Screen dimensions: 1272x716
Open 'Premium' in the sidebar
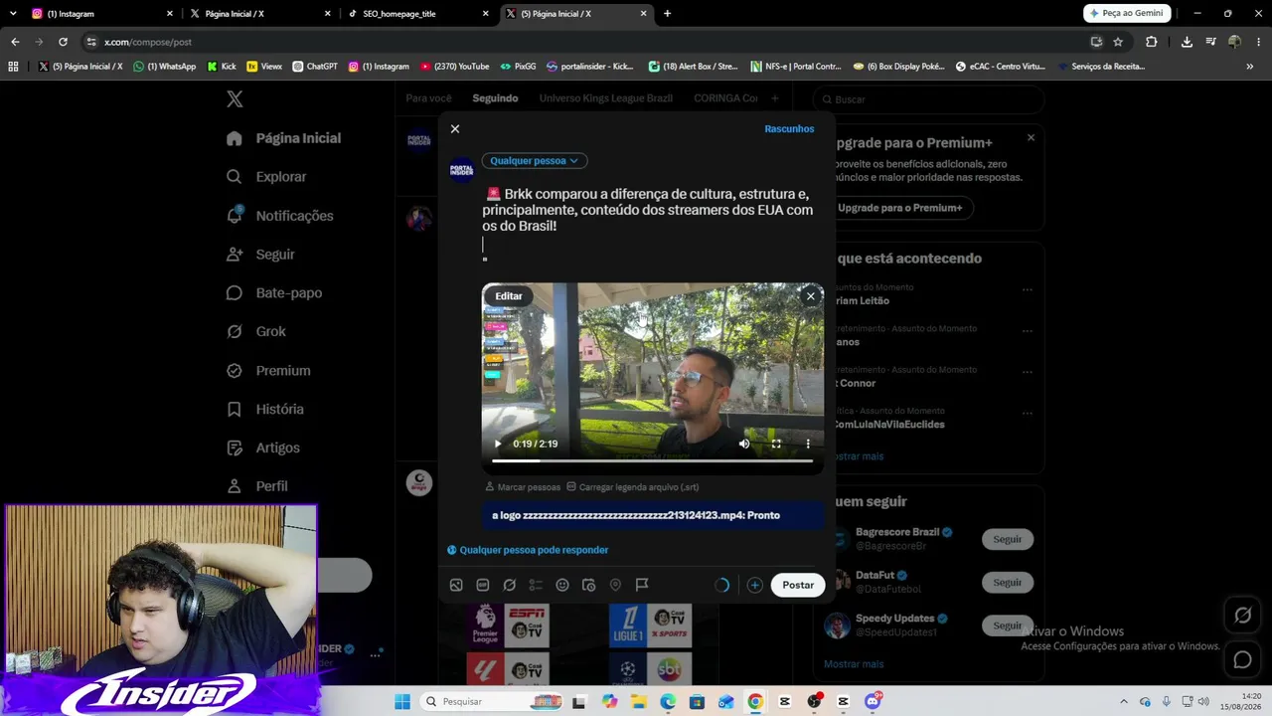[268, 371]
